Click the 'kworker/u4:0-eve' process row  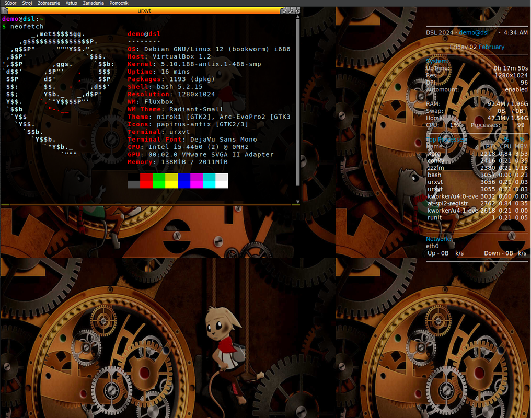pos(478,196)
